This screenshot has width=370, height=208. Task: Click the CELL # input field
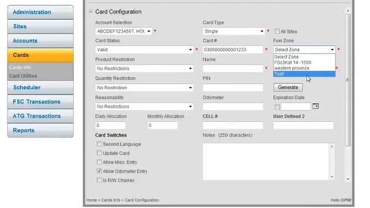232,125
